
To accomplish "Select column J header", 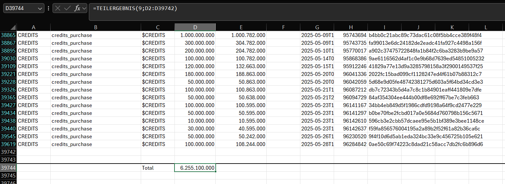I will [418, 27].
